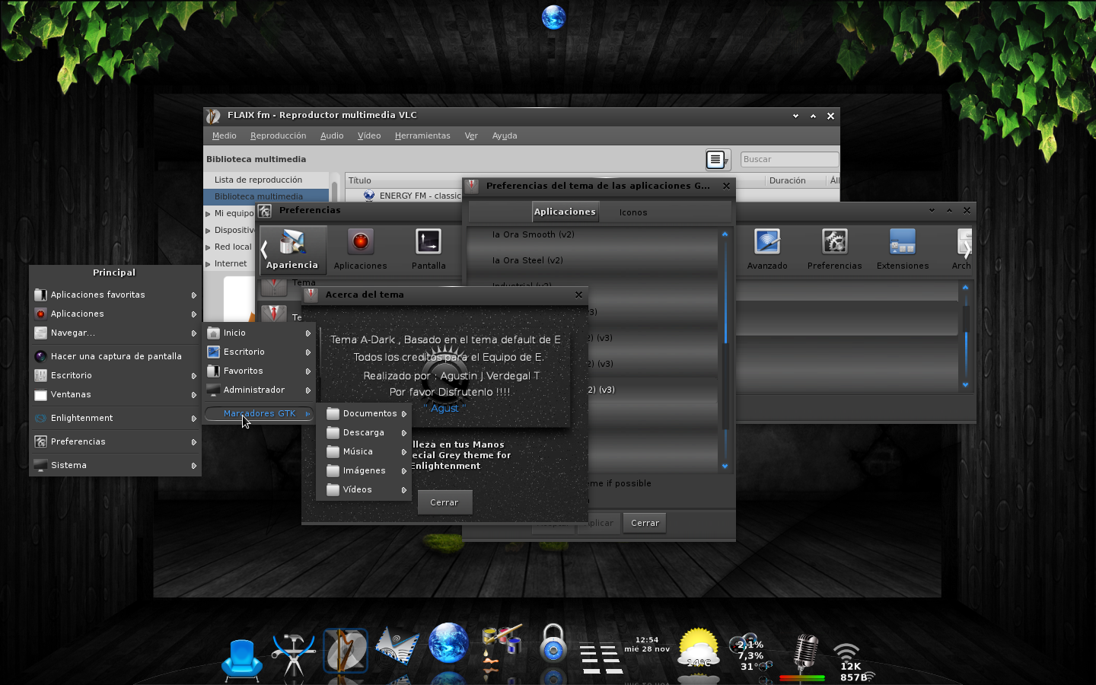The height and width of the screenshot is (685, 1096).
Task: Expand Aplicaciones favoritas submenu arrow
Action: coord(194,295)
